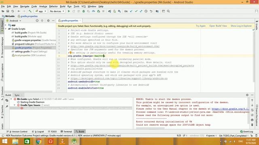Click the green Debug bug icon
This screenshot has height=145, width=259.
pos(84,11)
